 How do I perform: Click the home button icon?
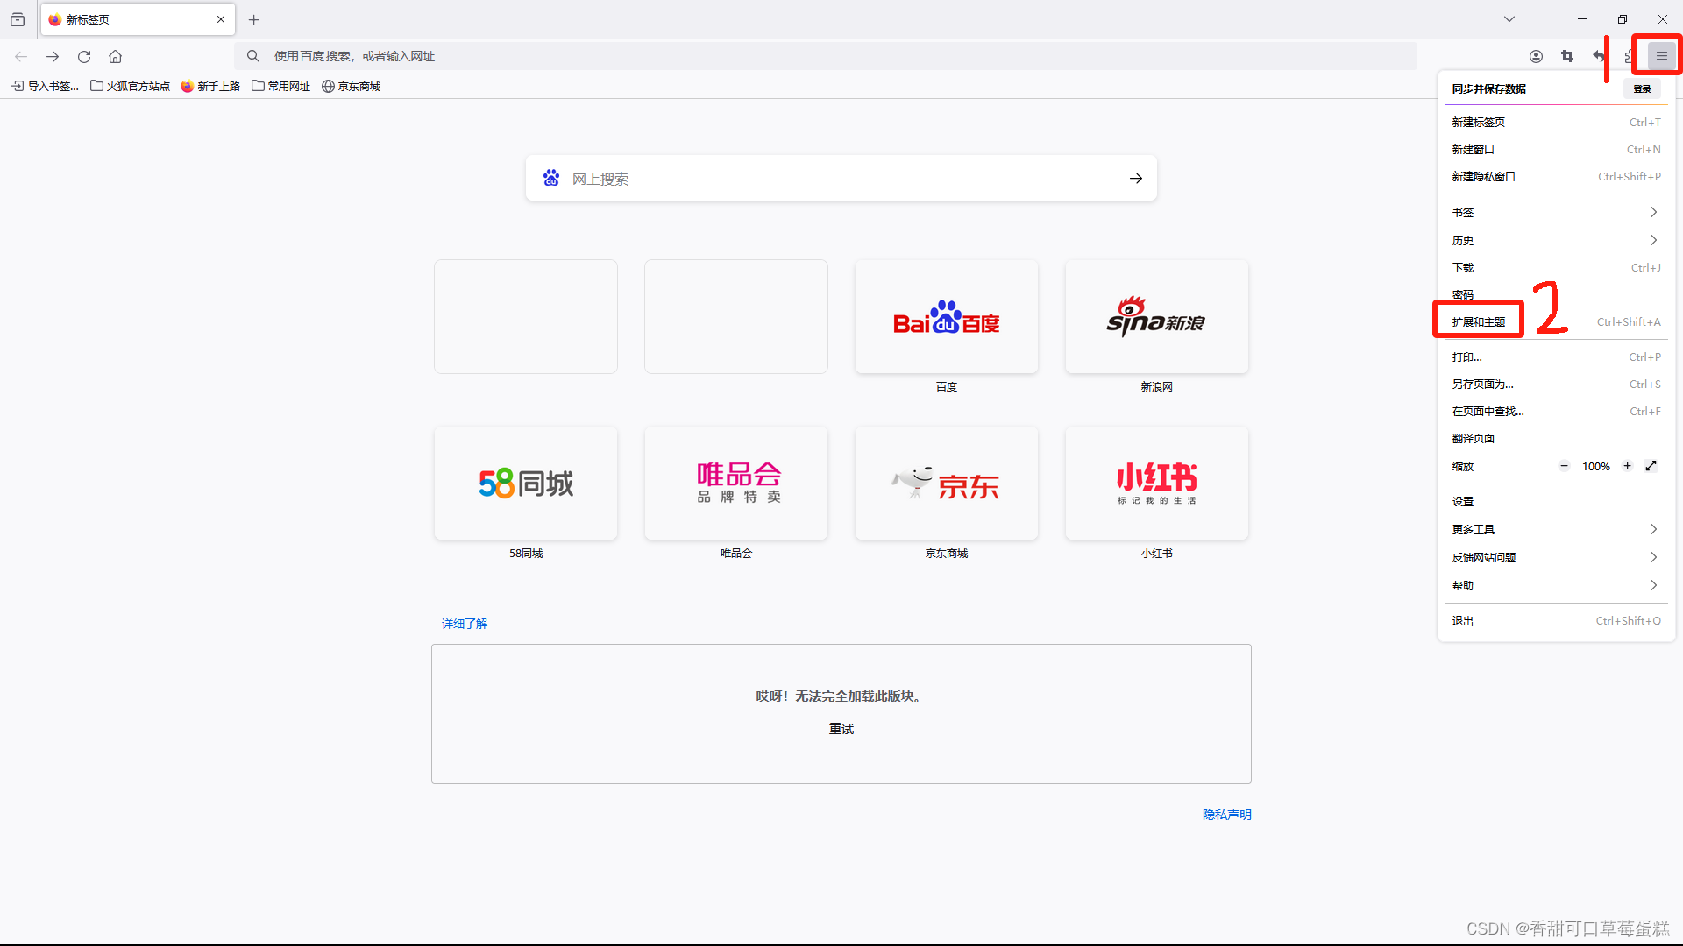tap(115, 56)
